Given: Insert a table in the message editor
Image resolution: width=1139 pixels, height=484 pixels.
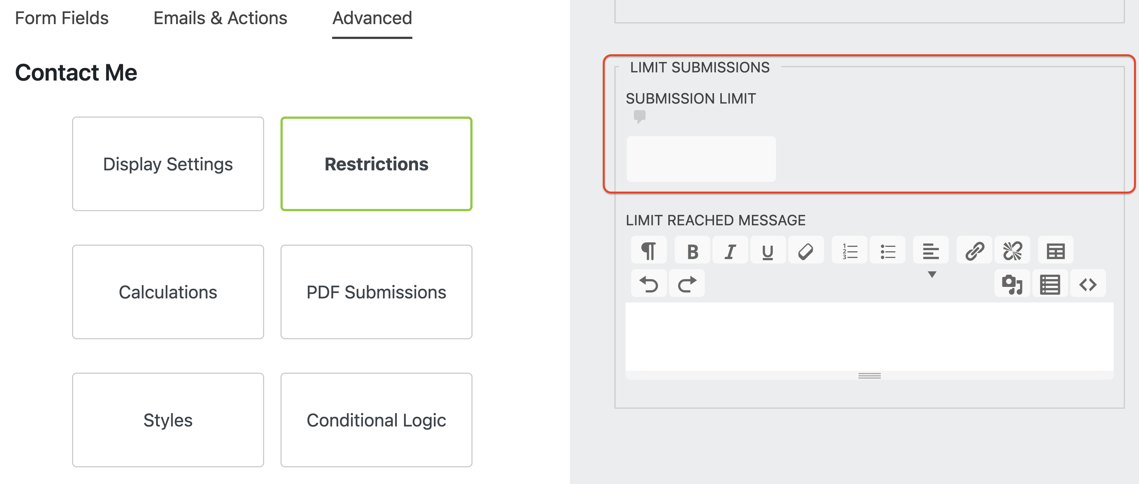Looking at the screenshot, I should (x=1055, y=250).
